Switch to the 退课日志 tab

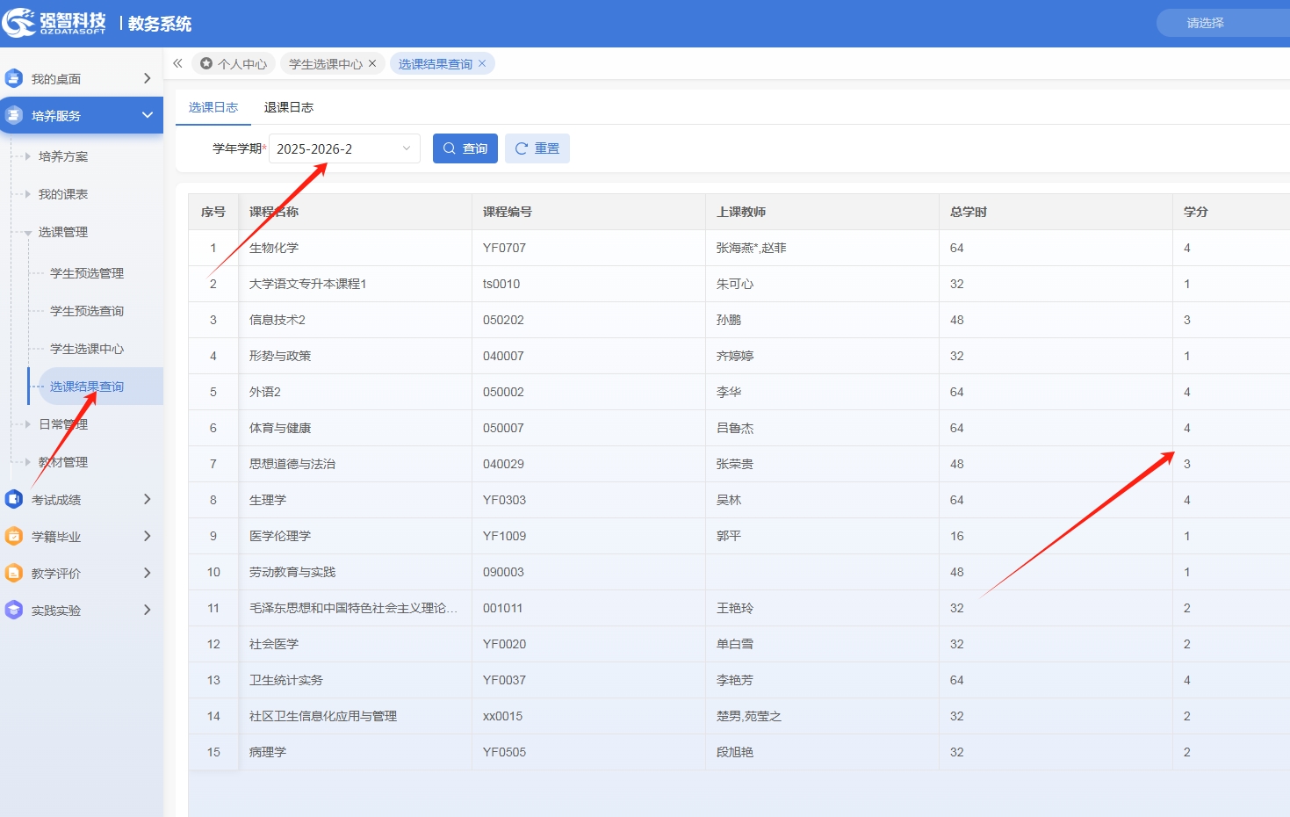[288, 107]
